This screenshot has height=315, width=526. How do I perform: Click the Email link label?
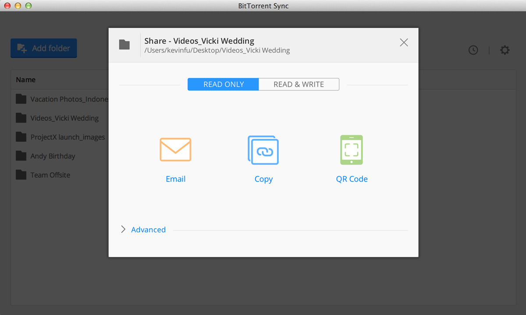[x=175, y=179]
